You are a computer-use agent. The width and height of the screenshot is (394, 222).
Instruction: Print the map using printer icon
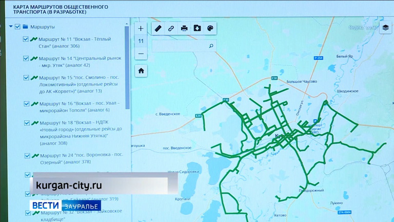point(184,28)
